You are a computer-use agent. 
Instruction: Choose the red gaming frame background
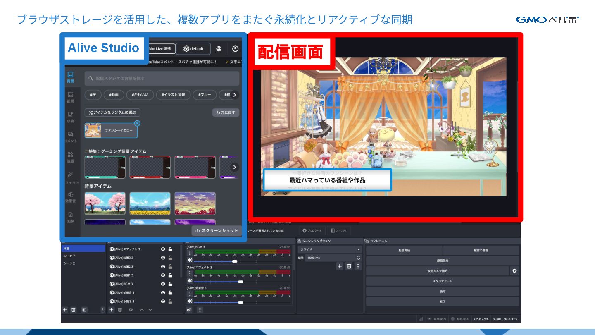pos(150,167)
